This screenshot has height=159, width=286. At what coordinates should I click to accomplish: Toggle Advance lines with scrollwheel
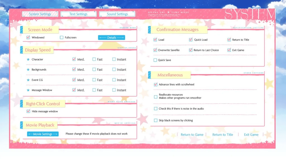point(156,84)
